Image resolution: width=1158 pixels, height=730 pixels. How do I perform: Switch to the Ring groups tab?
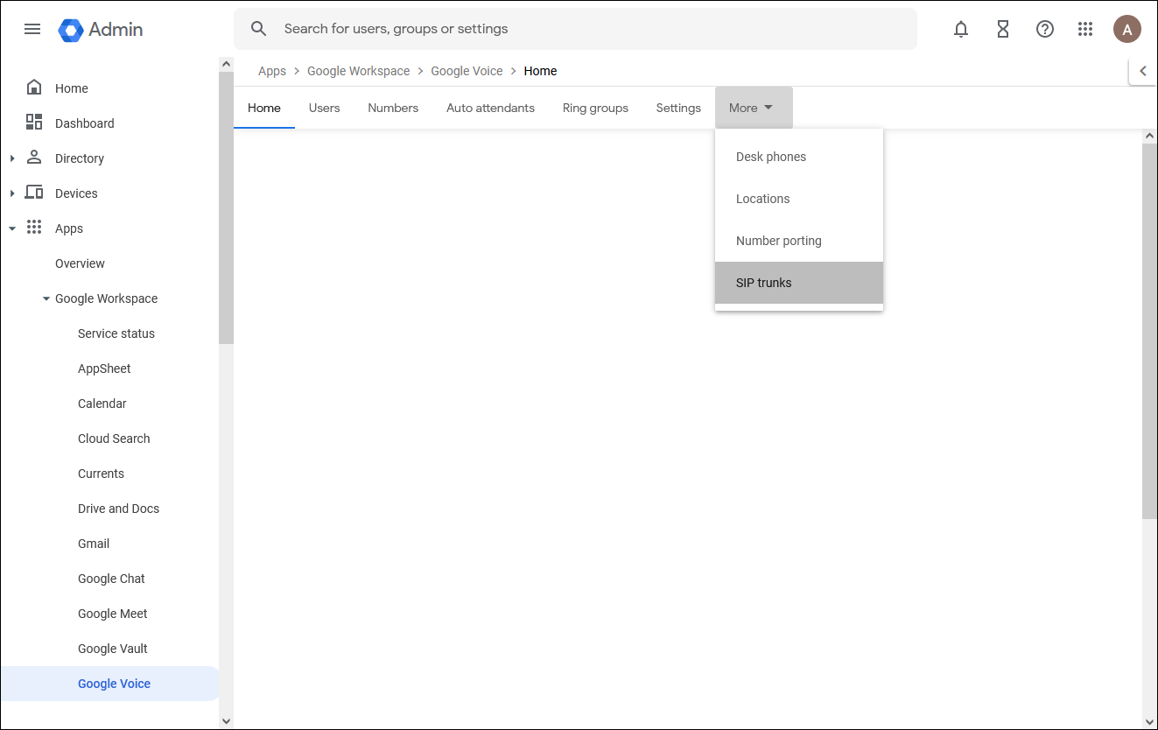595,108
